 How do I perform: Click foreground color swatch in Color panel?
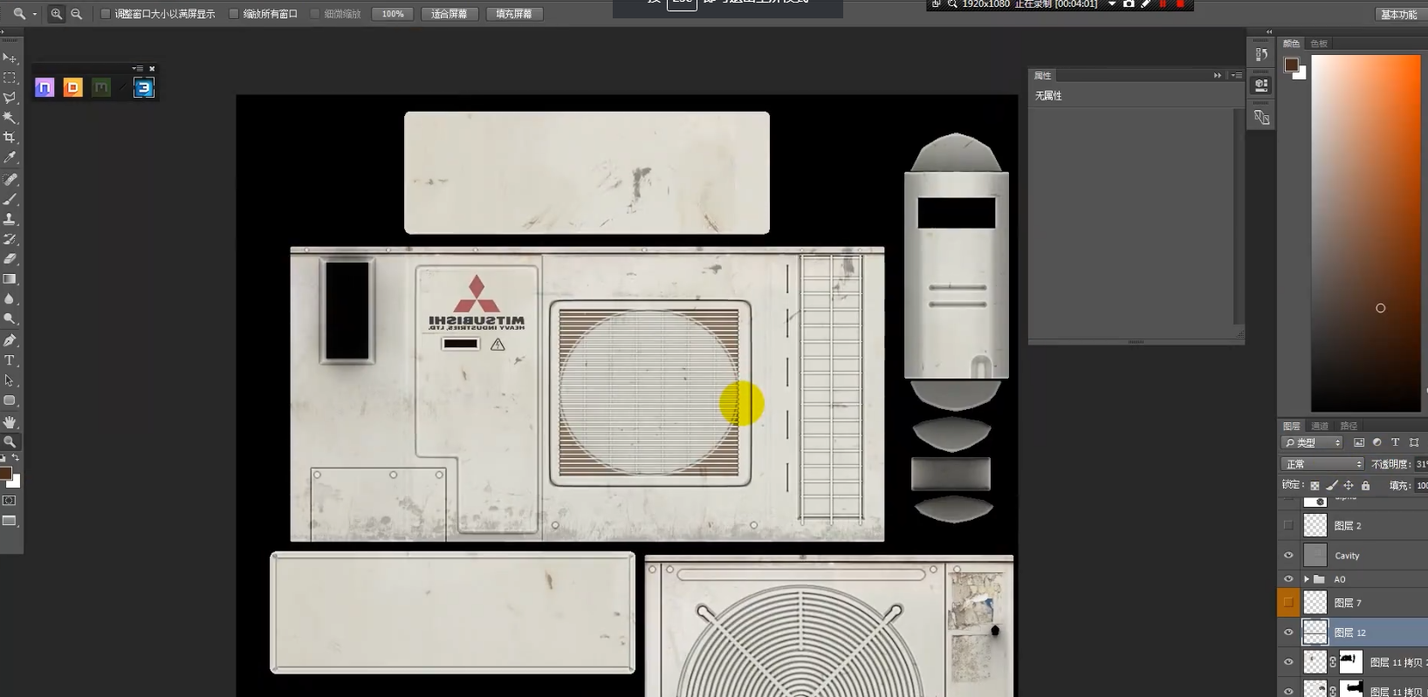point(1292,65)
